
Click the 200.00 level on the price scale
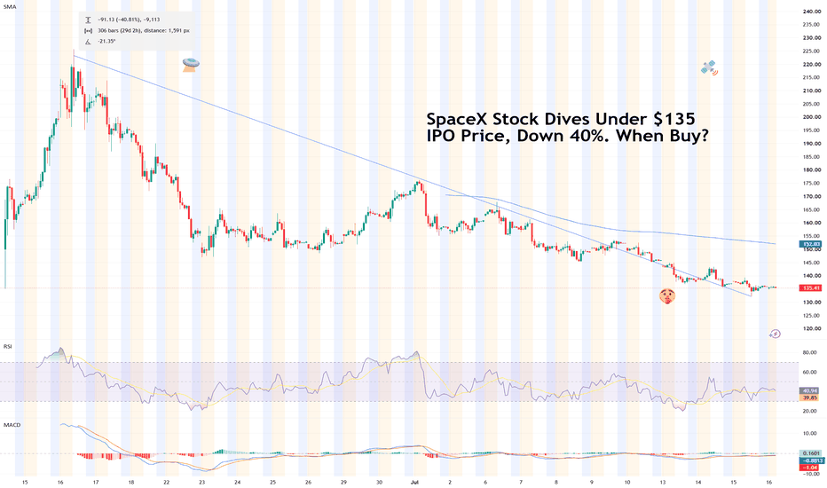[812, 117]
